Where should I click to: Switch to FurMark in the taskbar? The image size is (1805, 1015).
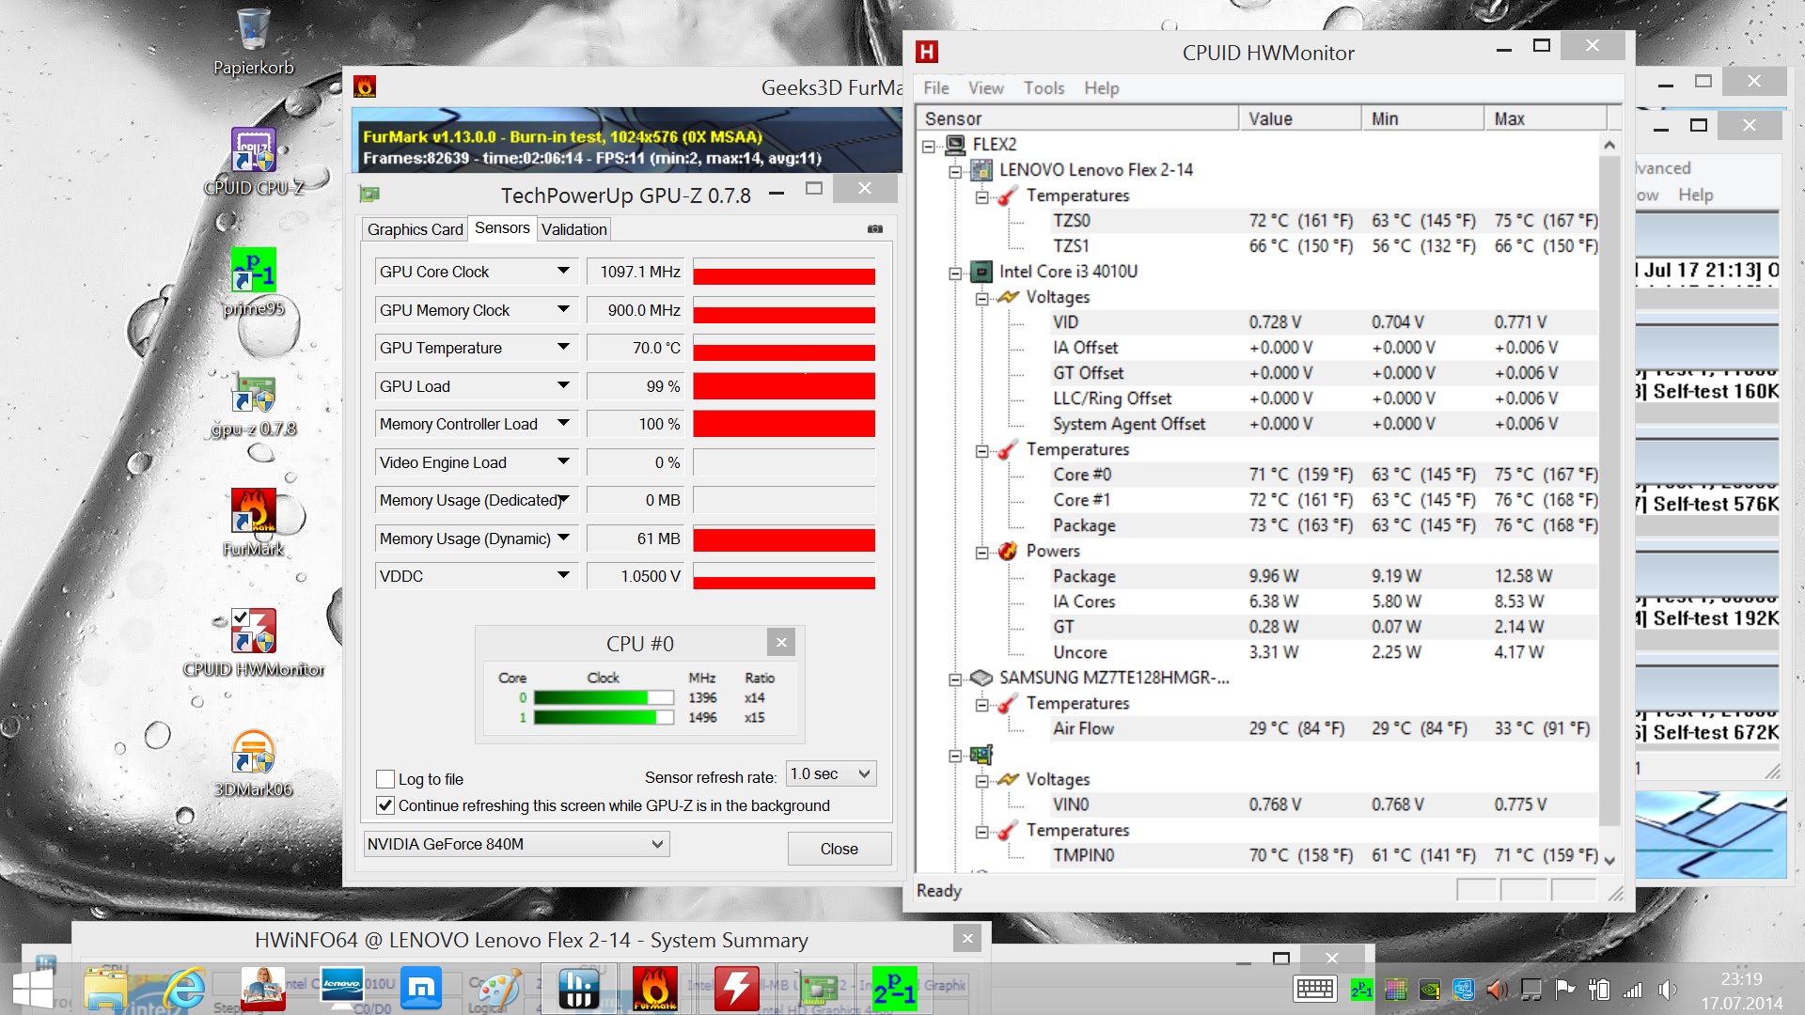pos(656,989)
